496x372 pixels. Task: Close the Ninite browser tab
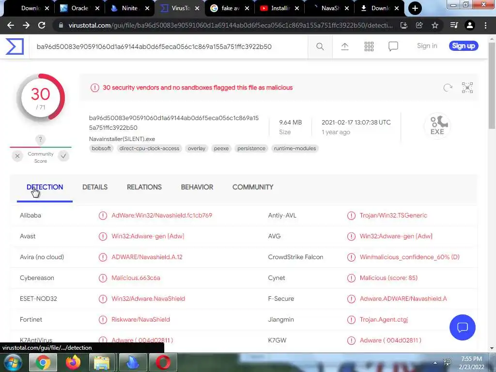click(x=147, y=8)
